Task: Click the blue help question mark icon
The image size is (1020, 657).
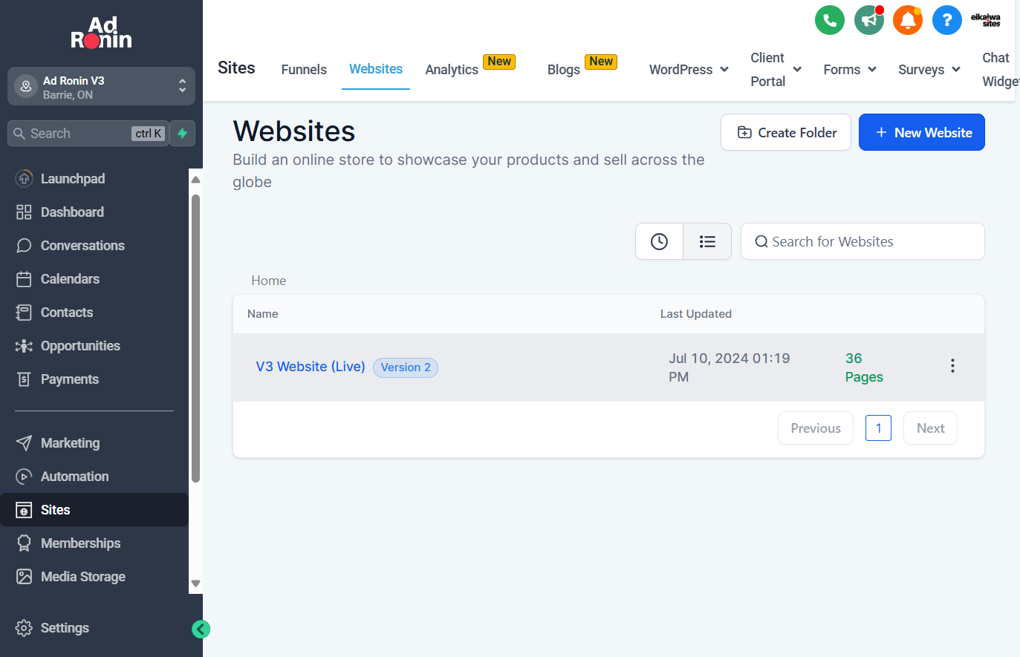Action: [946, 20]
